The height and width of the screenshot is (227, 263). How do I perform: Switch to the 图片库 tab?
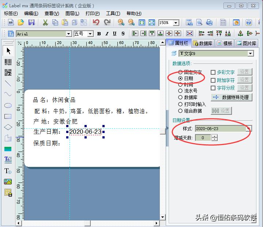coord(246,43)
